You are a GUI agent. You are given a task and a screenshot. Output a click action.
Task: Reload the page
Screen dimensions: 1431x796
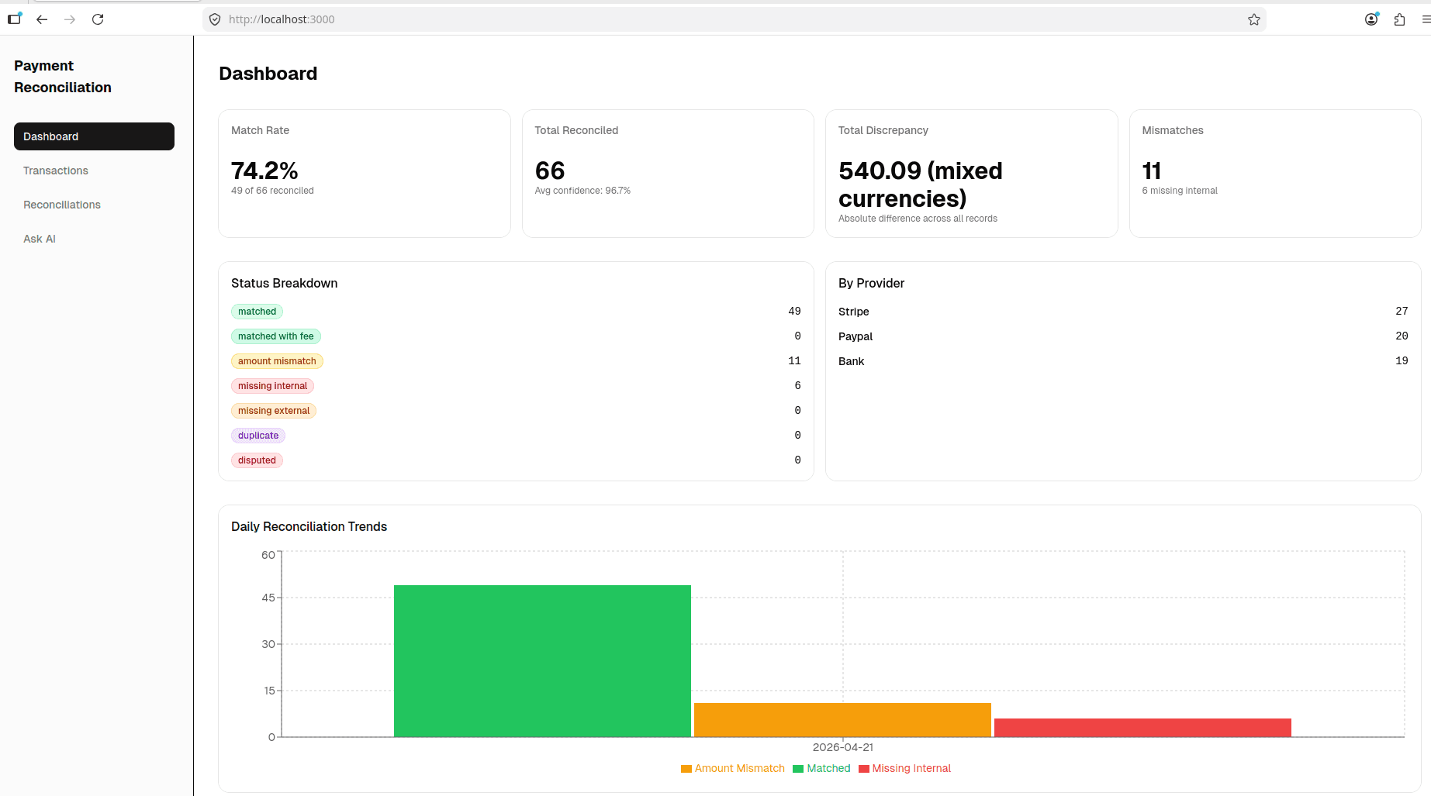(99, 19)
